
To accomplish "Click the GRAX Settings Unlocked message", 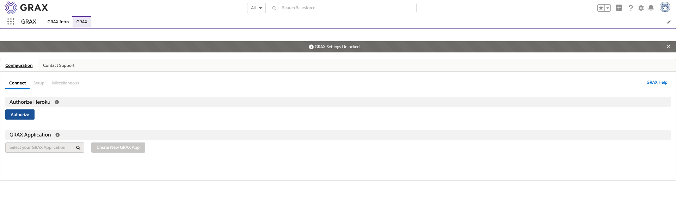I will click(337, 47).
